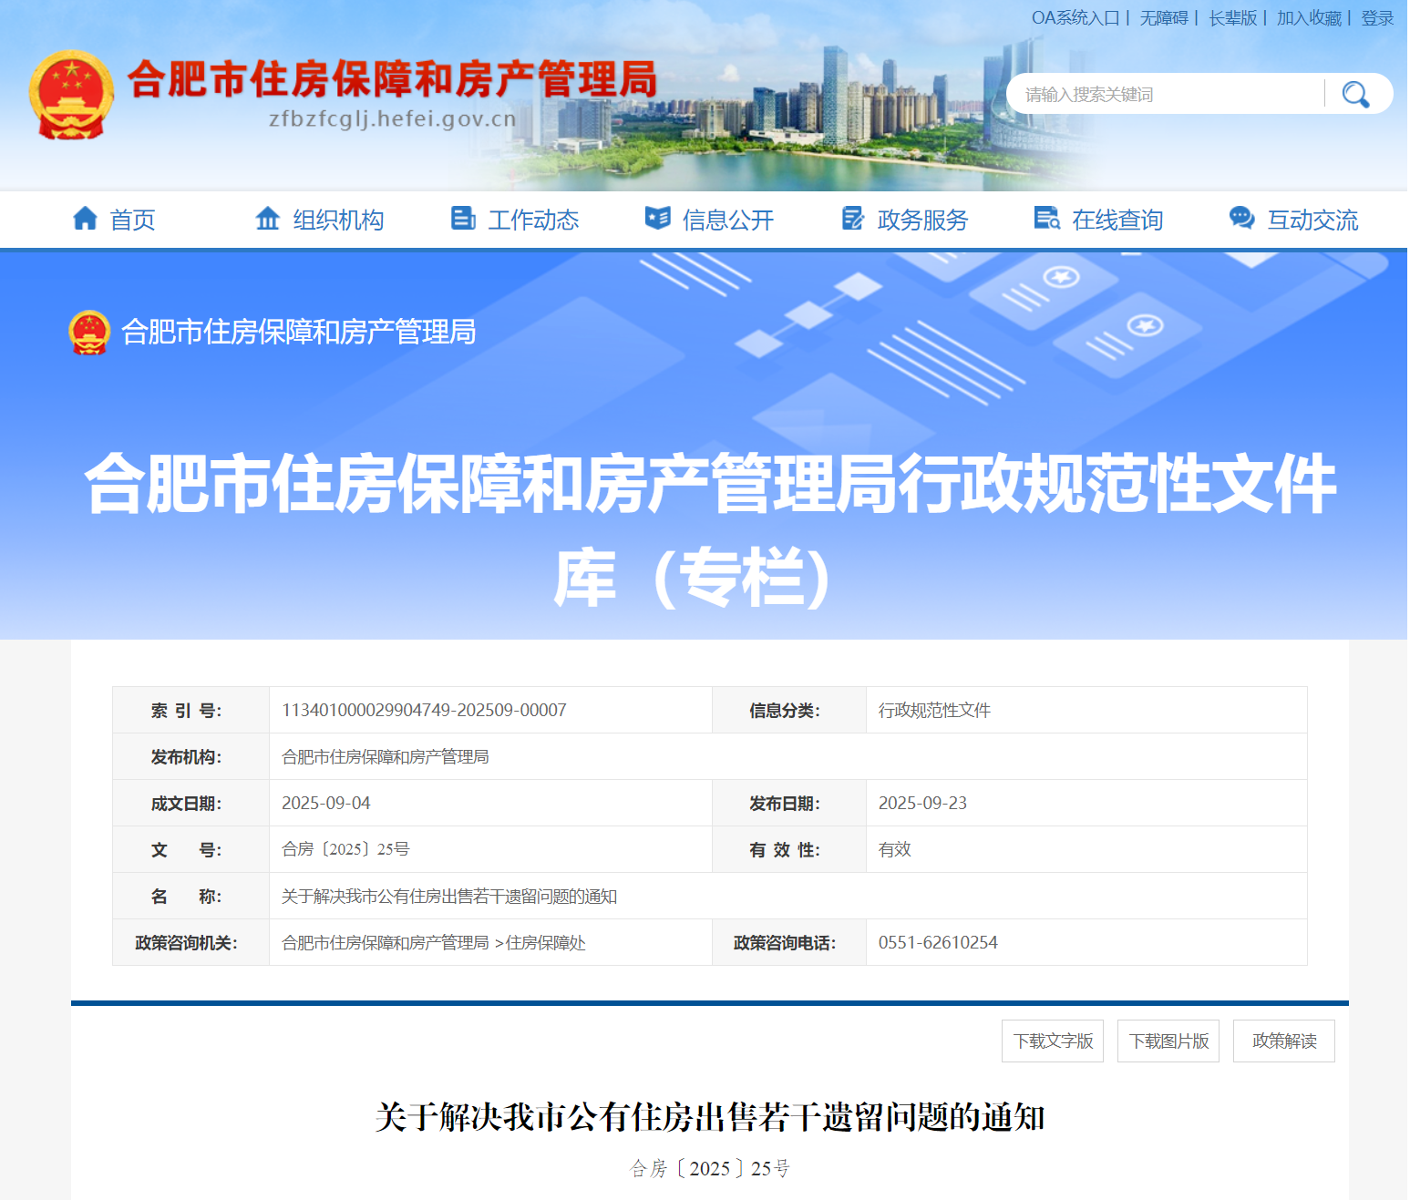
Task: Open the 政策解读 button
Action: tap(1284, 1041)
